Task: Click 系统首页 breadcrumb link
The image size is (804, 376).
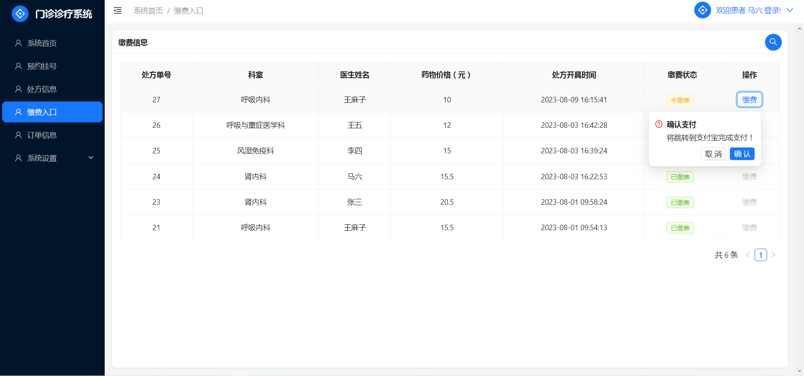Action: coord(148,11)
